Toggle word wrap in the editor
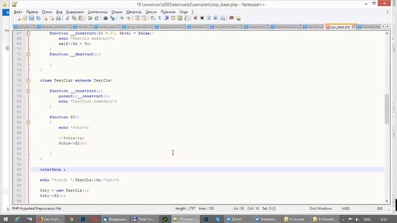397x223 pixels. [153, 18]
